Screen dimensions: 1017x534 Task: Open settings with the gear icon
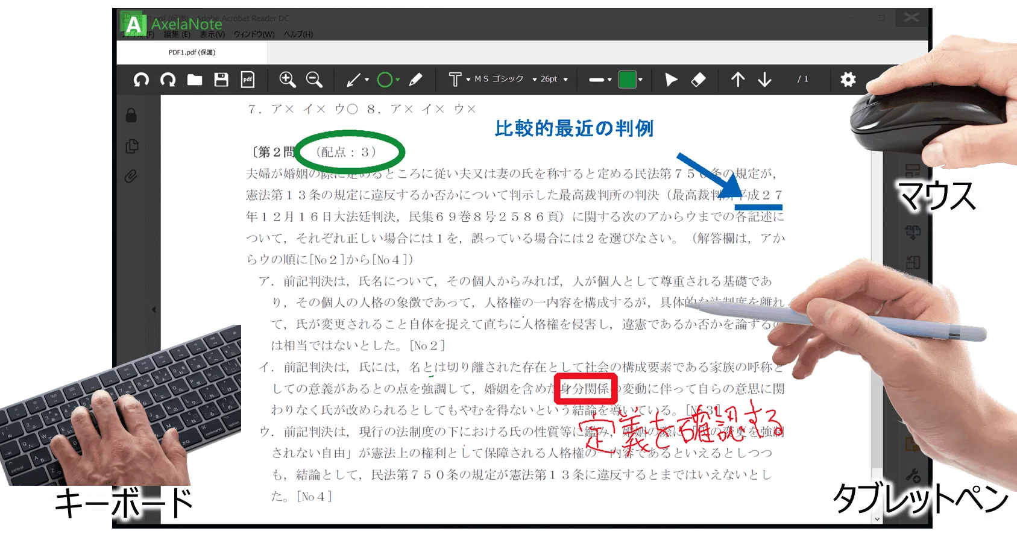point(848,80)
